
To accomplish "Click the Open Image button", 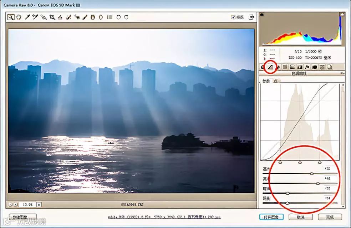I will tap(271, 217).
